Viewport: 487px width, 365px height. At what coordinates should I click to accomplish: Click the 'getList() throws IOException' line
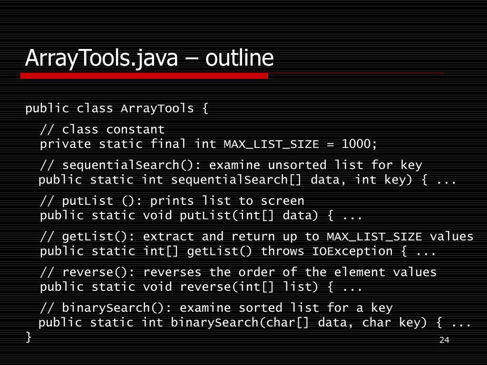pos(238,251)
